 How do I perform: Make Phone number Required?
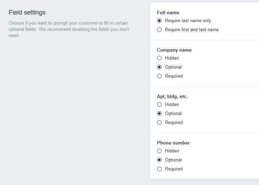click(159, 169)
